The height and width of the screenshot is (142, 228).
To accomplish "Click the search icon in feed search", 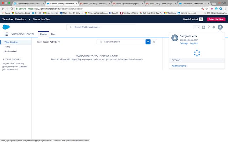I will [101, 42].
